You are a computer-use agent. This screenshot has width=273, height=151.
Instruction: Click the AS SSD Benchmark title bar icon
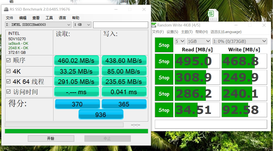tap(6, 9)
